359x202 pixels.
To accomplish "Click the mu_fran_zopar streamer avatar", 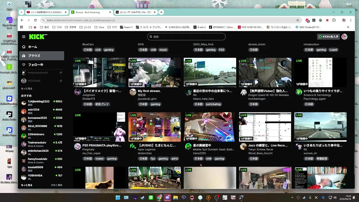I will coord(77,146).
